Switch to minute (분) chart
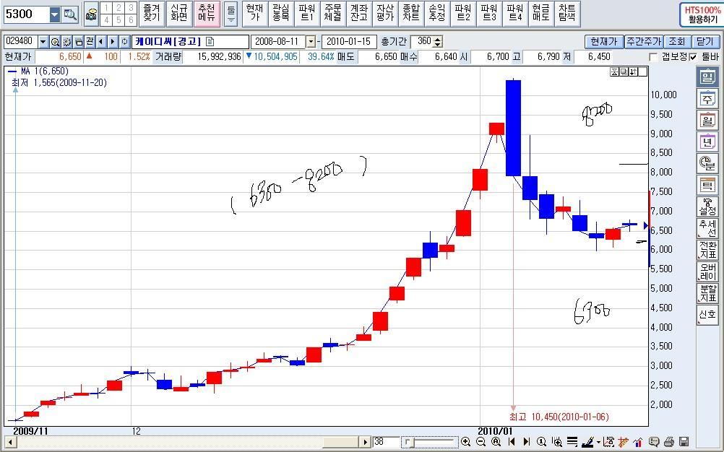This screenshot has width=724, height=452. point(707,163)
